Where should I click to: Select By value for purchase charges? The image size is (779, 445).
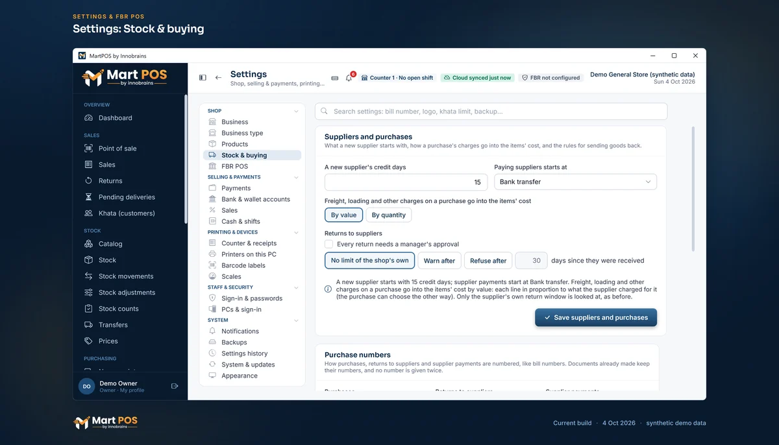pyautogui.click(x=343, y=215)
